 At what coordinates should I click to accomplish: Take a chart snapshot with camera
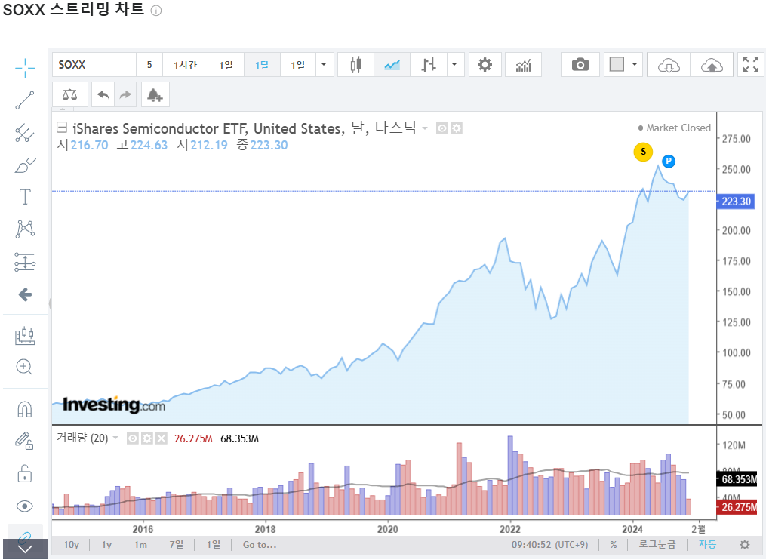(580, 64)
